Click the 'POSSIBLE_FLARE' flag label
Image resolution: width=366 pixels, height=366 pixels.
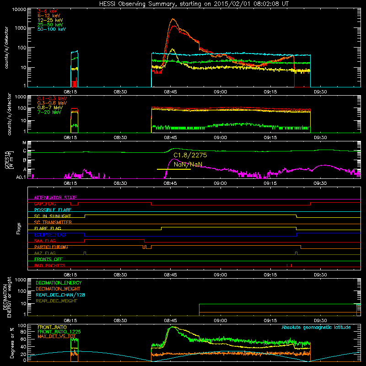click(53, 210)
